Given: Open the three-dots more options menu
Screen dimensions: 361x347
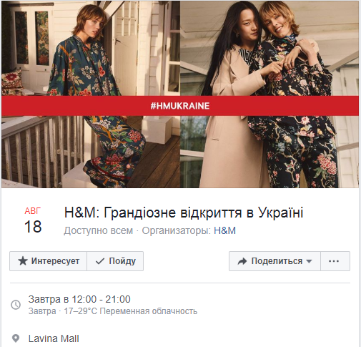Looking at the screenshot, I should [x=335, y=261].
